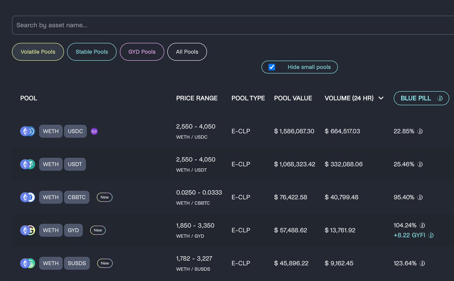Image resolution: width=454 pixels, height=281 pixels.
Task: Click the GYD token tag
Action: coord(73,230)
